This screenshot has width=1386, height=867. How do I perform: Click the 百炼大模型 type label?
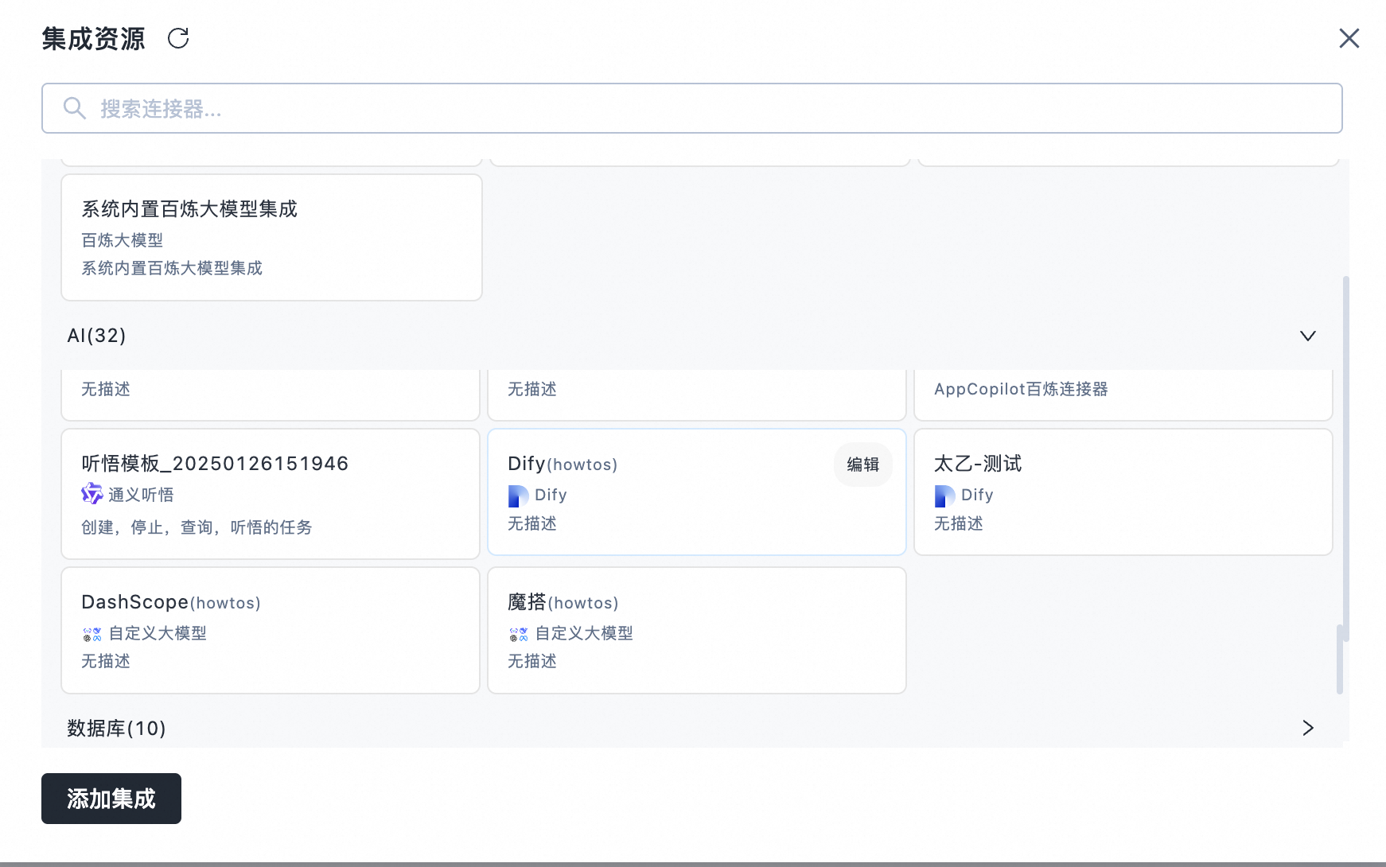122,240
